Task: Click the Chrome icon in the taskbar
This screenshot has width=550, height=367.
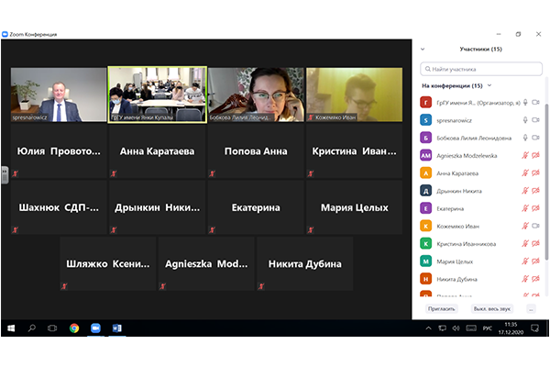Action: coord(74,328)
